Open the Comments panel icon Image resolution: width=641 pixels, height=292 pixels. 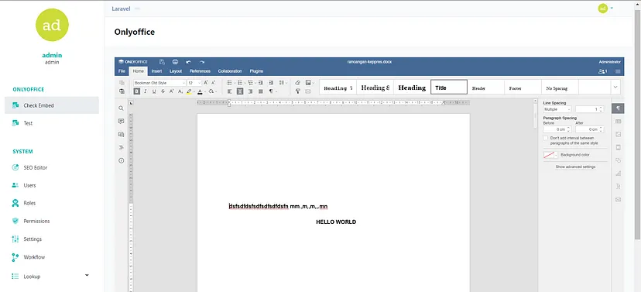point(121,122)
